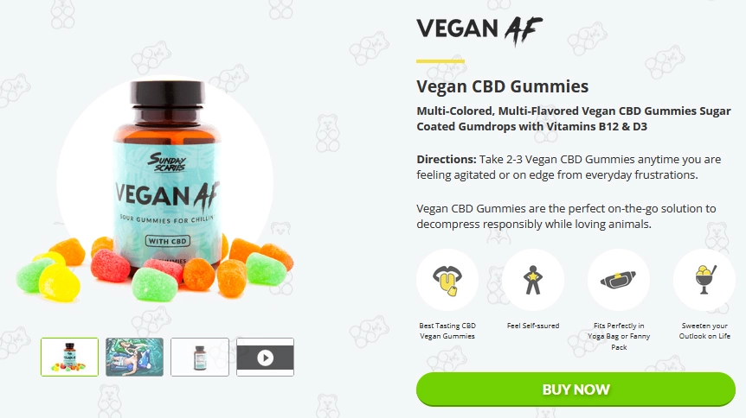
Task: Click the ice cream sundae icon
Action: tap(704, 280)
